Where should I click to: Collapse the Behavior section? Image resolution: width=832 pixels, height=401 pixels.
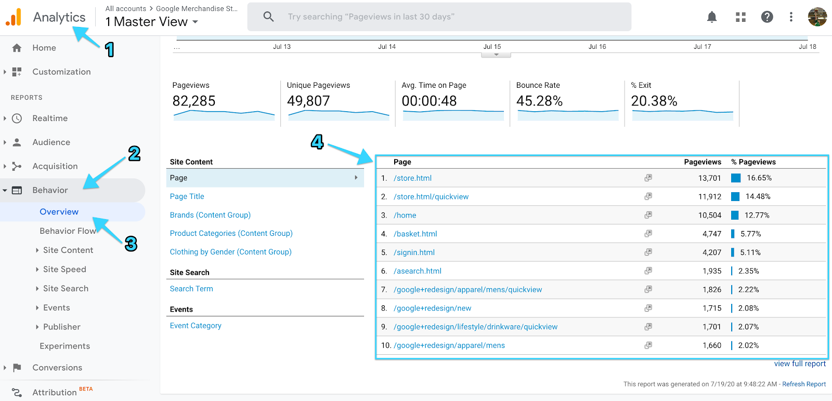tap(50, 190)
